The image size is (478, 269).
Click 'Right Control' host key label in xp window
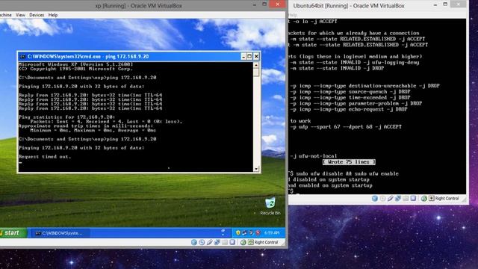click(266, 242)
